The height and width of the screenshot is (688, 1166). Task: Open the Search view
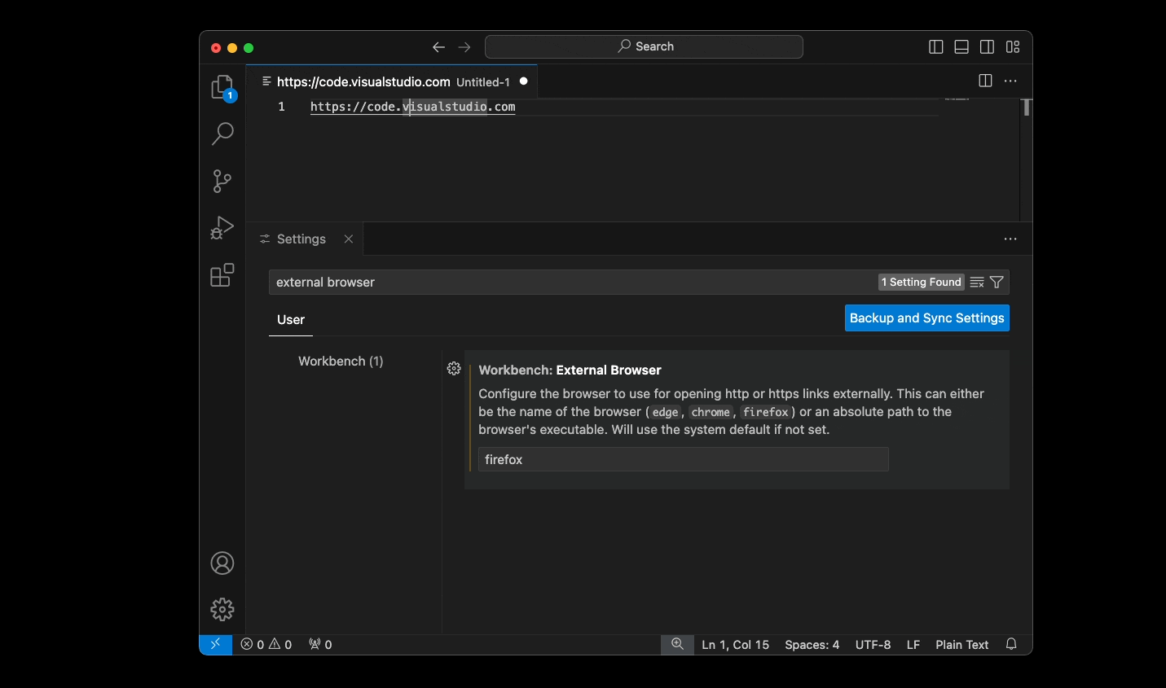click(x=222, y=134)
